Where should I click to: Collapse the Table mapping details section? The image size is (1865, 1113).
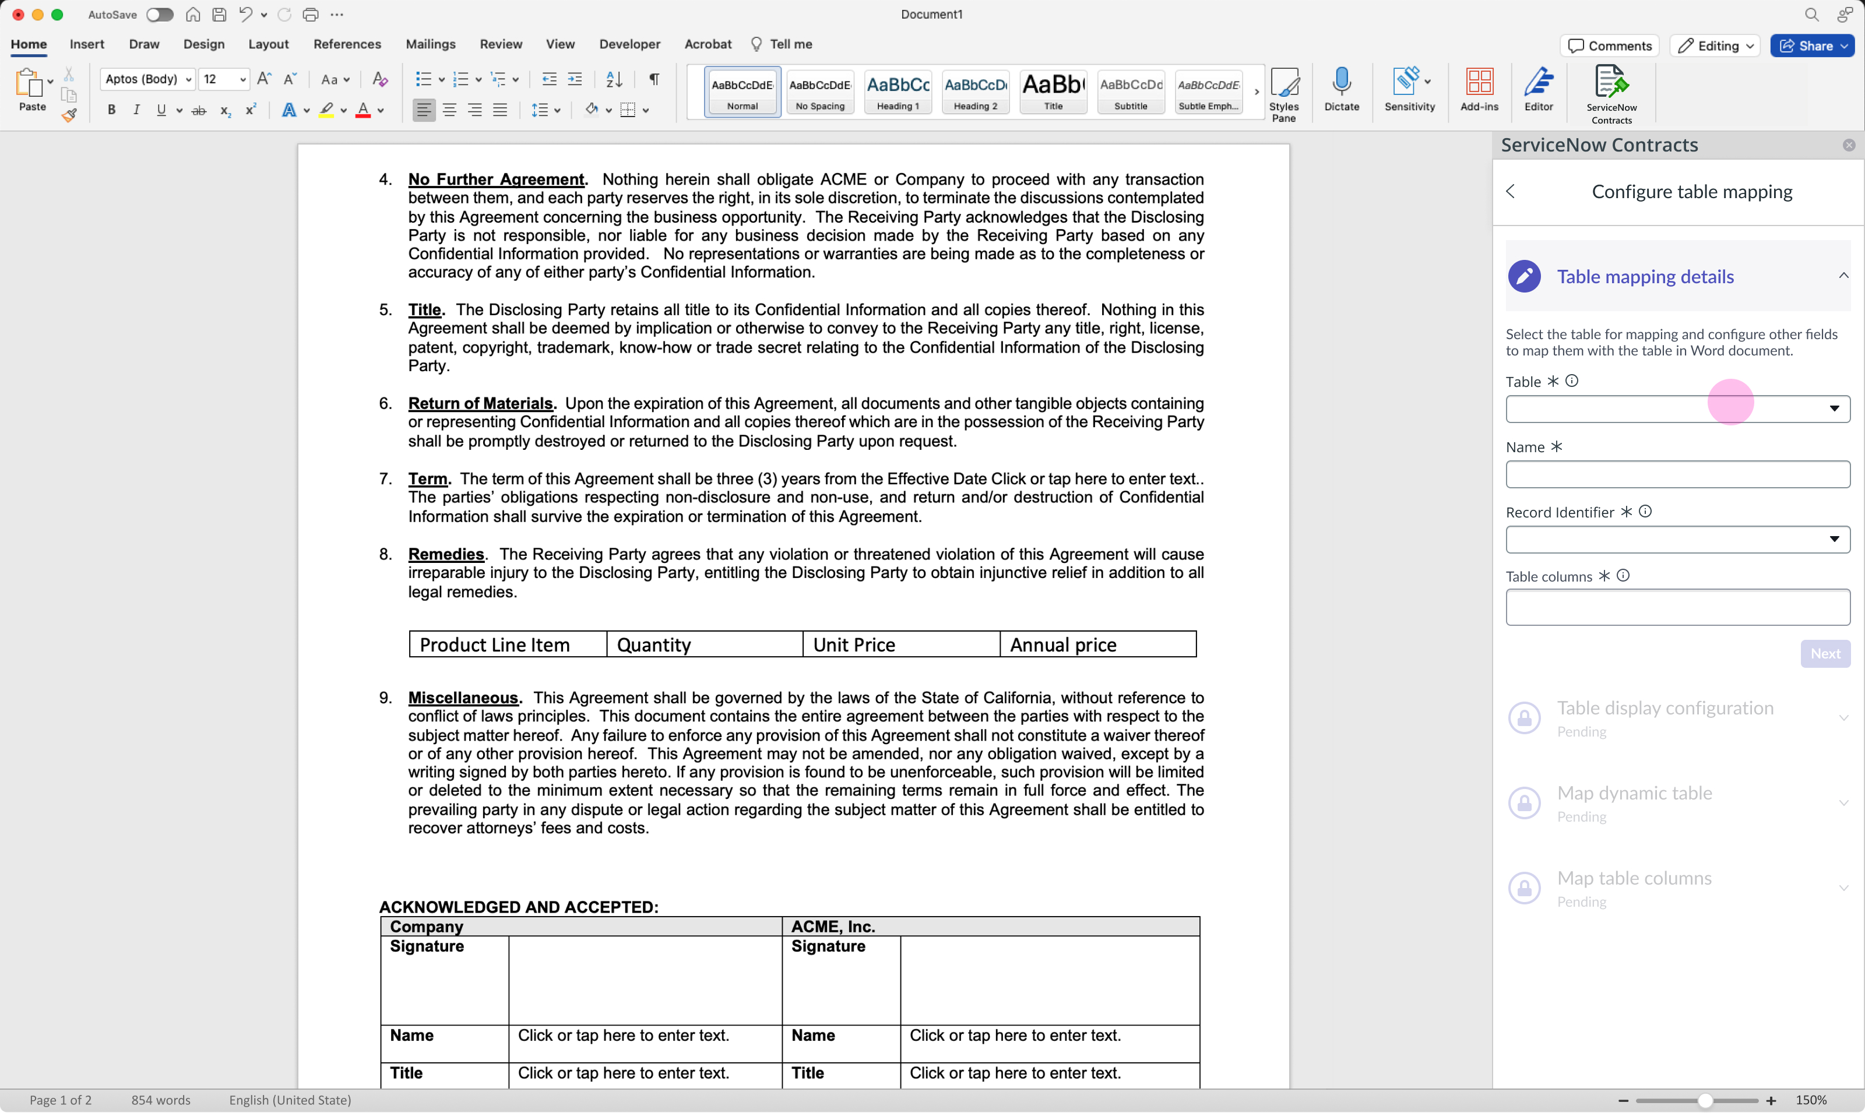1844,276
